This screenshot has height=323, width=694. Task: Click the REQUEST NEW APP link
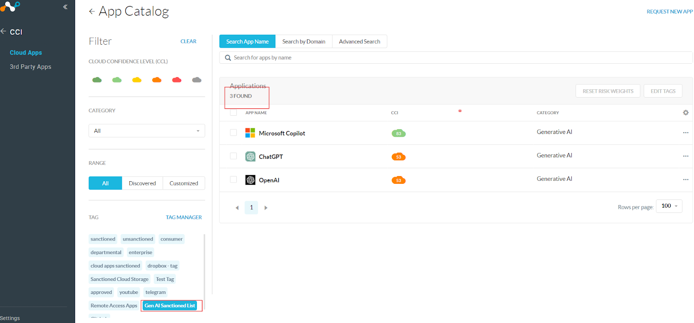point(670,12)
